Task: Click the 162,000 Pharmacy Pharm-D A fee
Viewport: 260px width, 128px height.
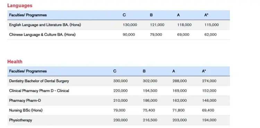Action: (x=180, y=100)
